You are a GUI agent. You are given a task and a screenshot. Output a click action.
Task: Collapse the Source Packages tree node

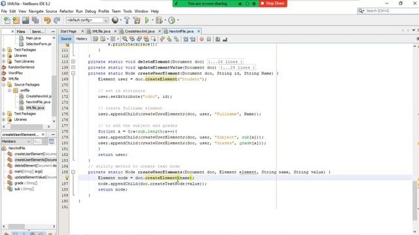[4, 85]
